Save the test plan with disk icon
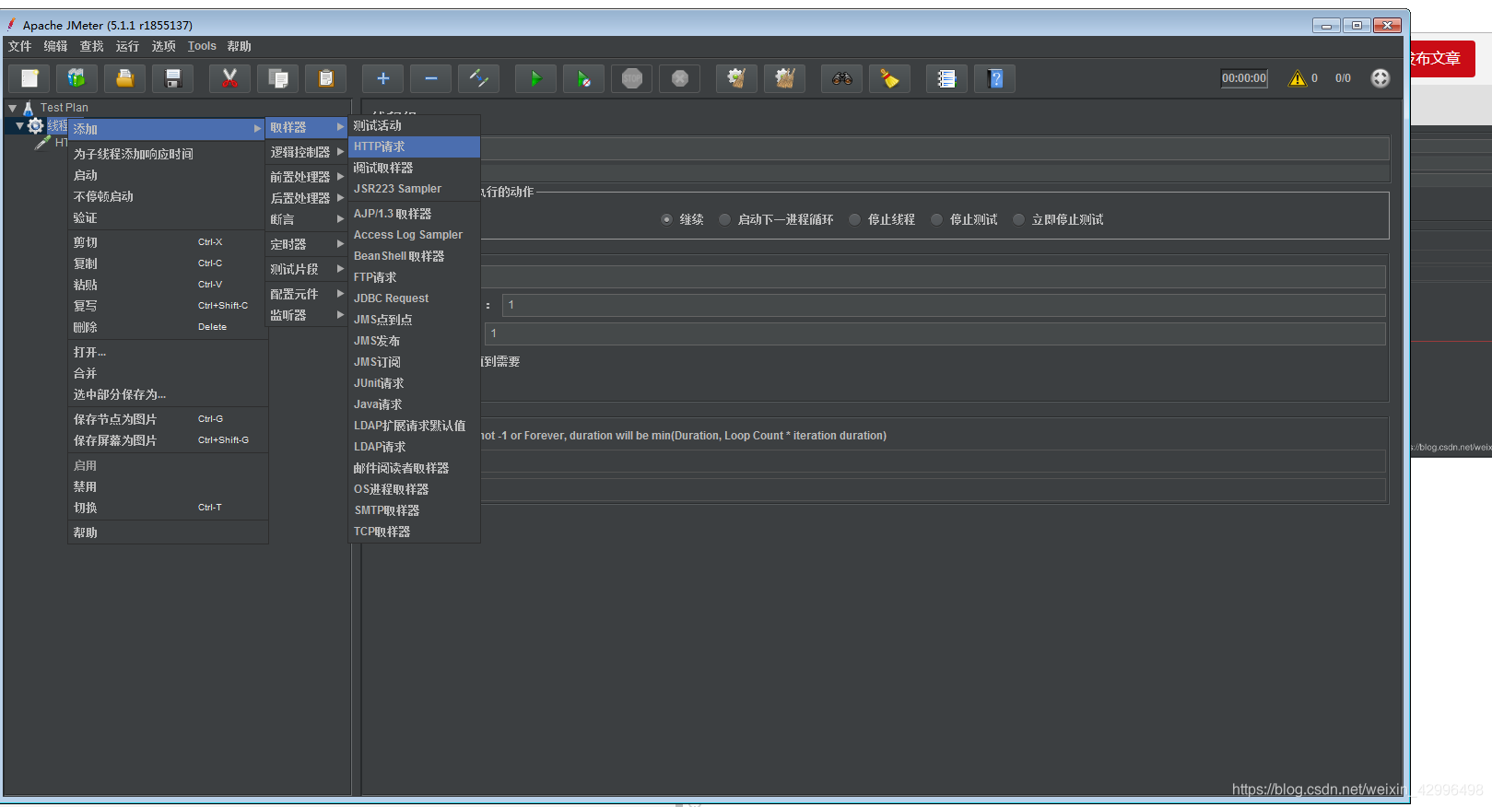The image size is (1492, 807). (173, 78)
